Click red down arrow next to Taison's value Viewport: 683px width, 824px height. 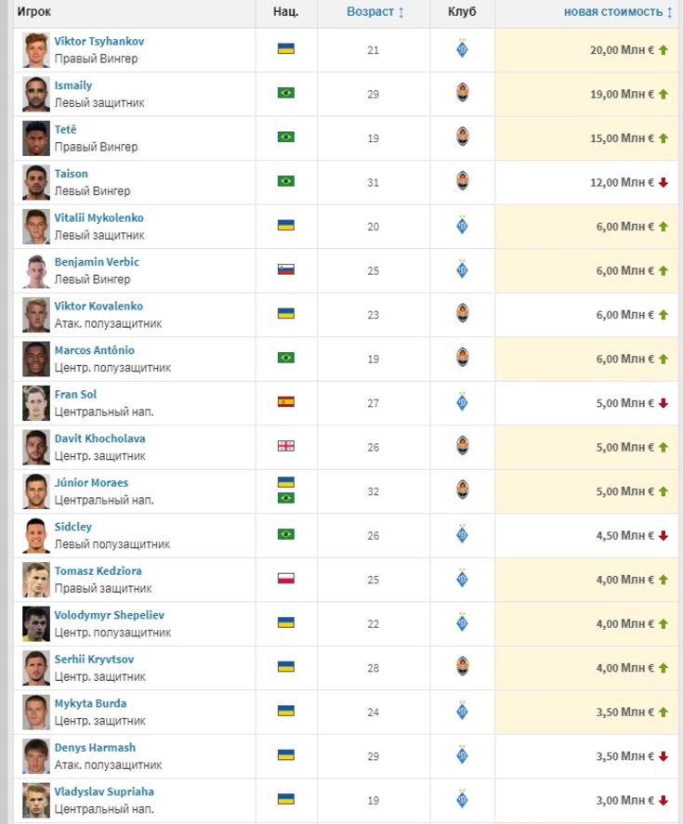(x=663, y=182)
